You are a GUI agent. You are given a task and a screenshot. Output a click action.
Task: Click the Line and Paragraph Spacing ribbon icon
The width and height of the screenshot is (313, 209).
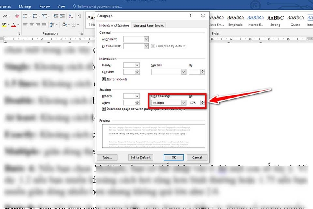tap(52, 25)
